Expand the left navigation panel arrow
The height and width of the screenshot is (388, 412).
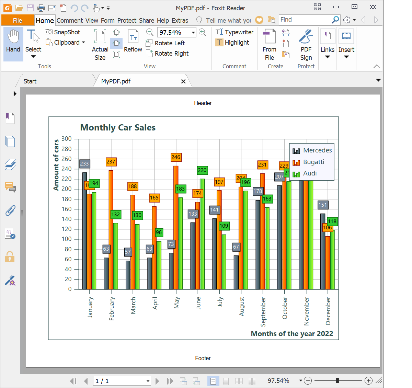[15, 93]
